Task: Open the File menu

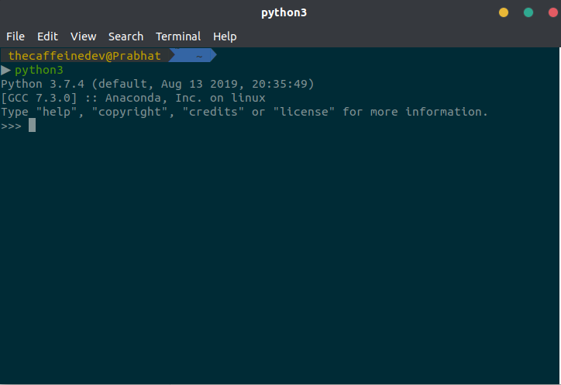Action: coord(15,36)
